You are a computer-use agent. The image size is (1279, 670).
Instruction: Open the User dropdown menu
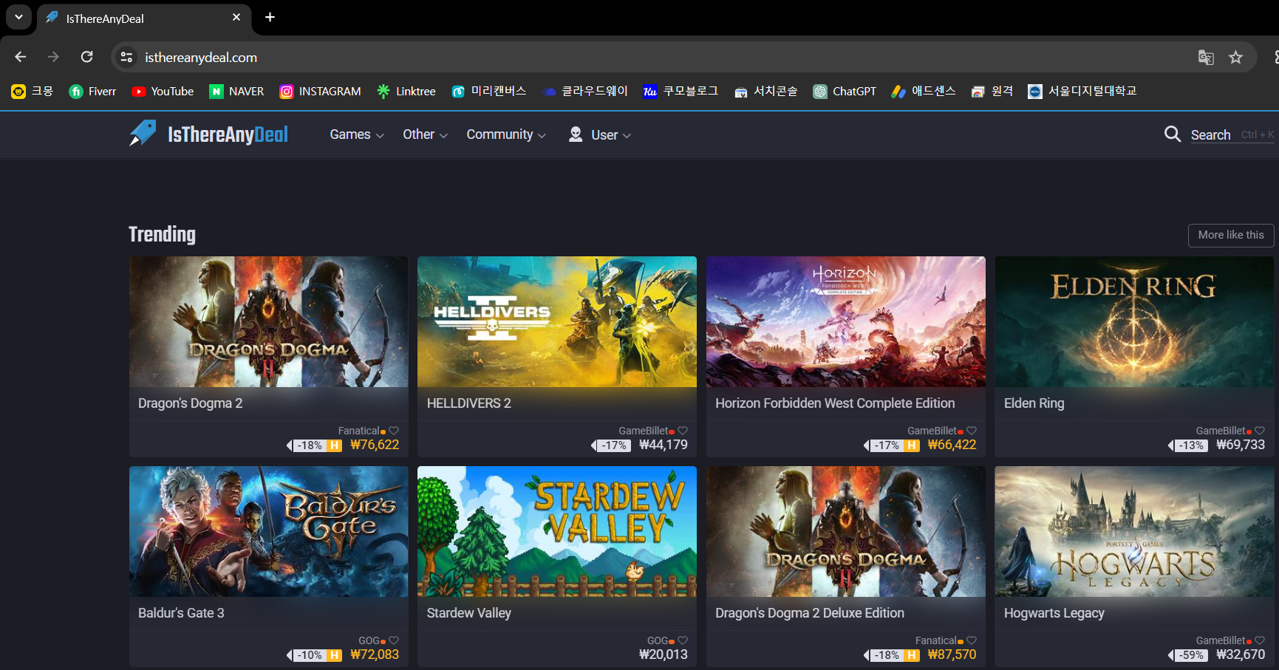coord(600,134)
